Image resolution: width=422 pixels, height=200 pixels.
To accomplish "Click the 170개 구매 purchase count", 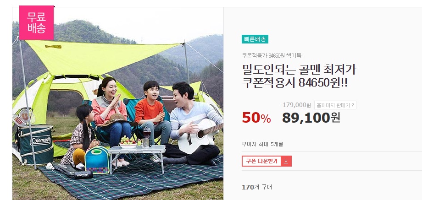I will point(257,187).
